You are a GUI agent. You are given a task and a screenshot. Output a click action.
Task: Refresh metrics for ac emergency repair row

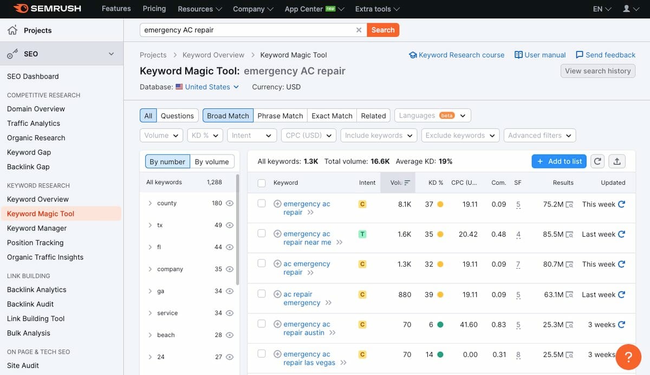(621, 264)
